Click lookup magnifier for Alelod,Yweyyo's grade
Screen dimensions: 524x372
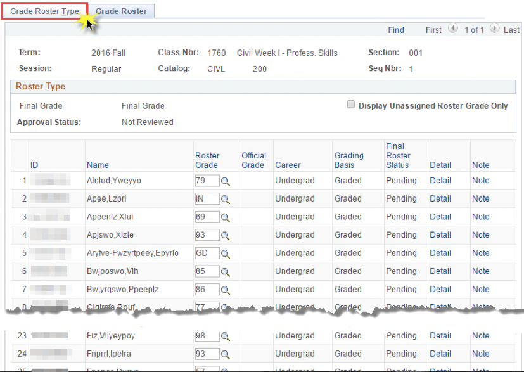pyautogui.click(x=225, y=181)
